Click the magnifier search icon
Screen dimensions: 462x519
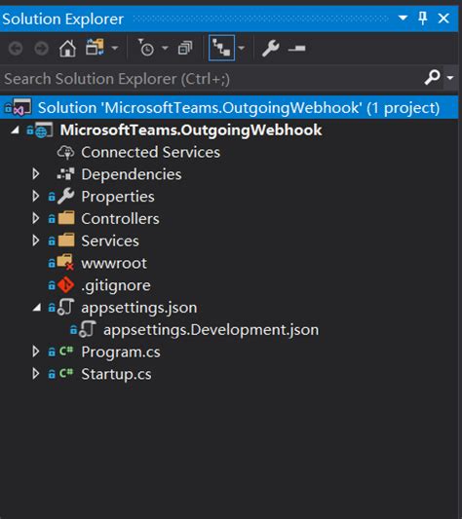(433, 78)
